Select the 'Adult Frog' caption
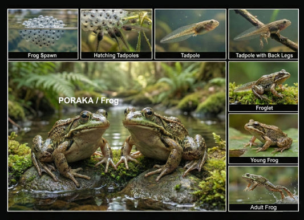Image resolution: width=304 pixels, height=220 pixels. (x=264, y=207)
